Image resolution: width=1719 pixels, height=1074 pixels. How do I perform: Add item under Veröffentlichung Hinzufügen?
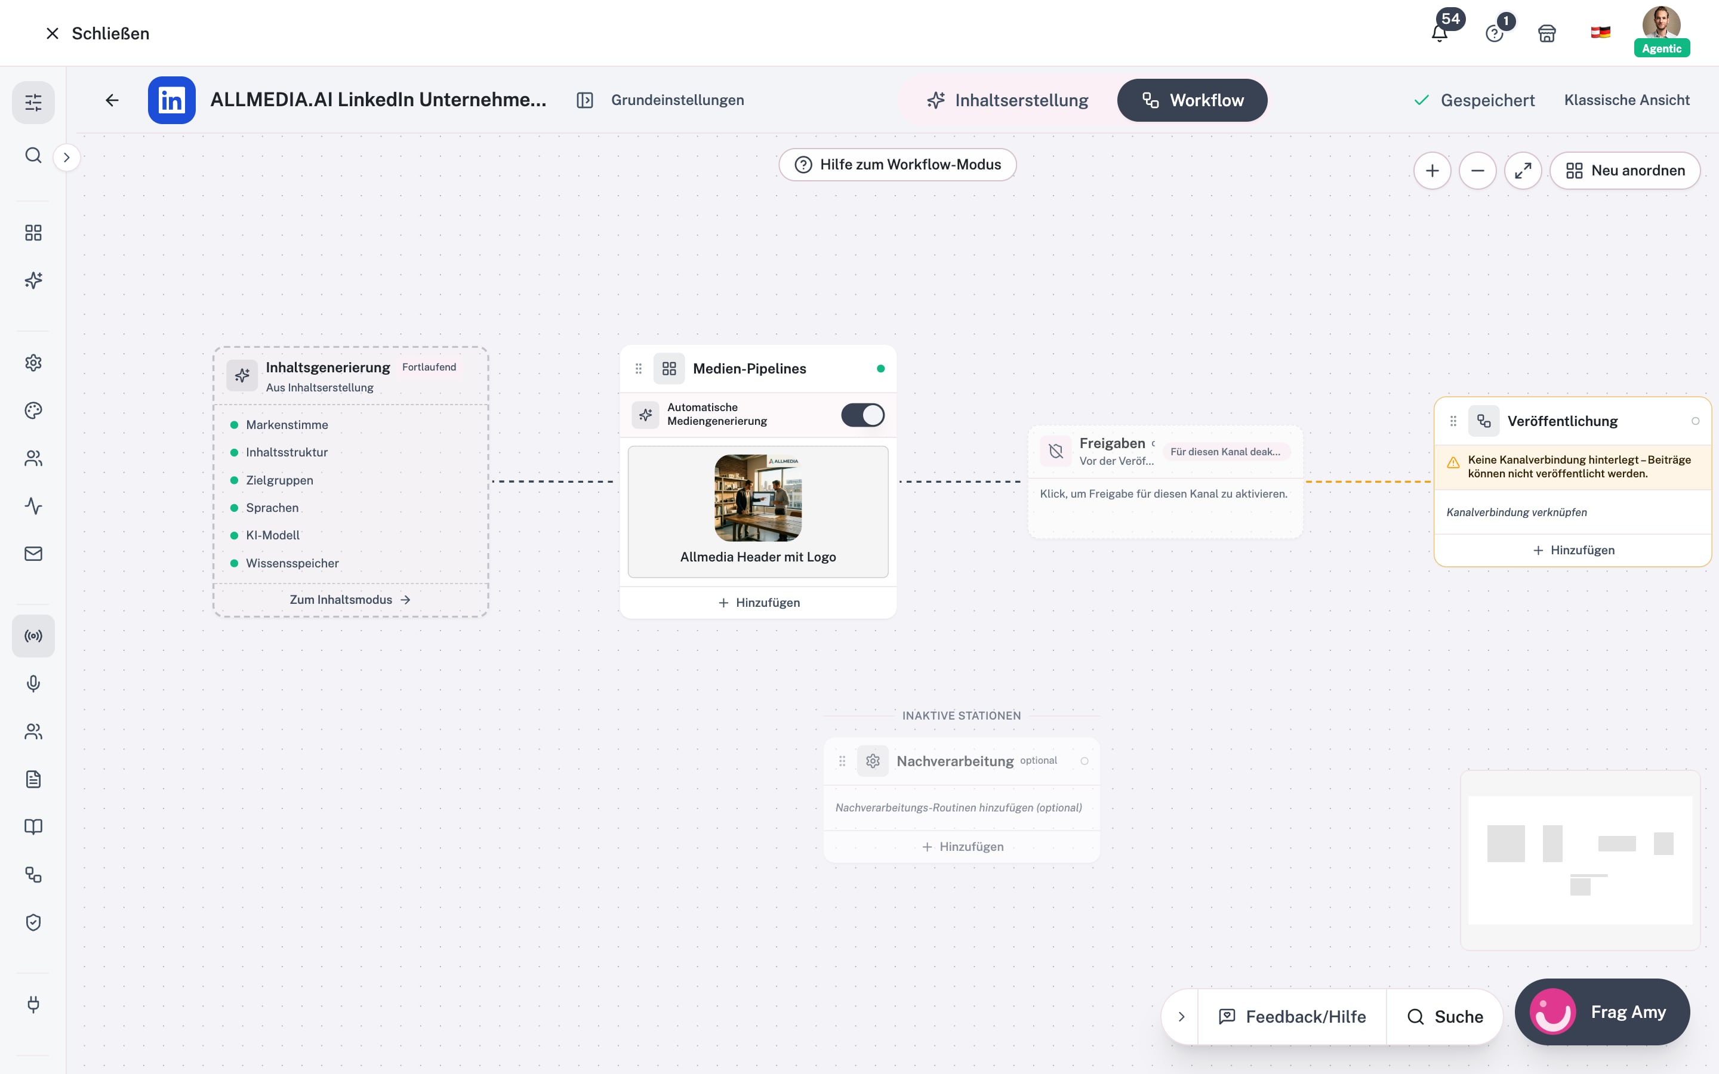click(1573, 550)
